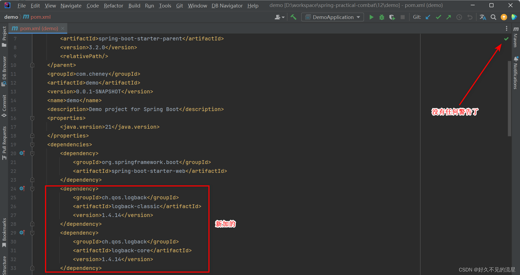This screenshot has width=520, height=275.
Task: Open the Window menu
Action: coord(197,6)
